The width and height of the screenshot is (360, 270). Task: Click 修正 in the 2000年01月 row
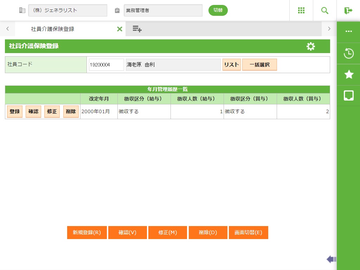tap(52, 111)
